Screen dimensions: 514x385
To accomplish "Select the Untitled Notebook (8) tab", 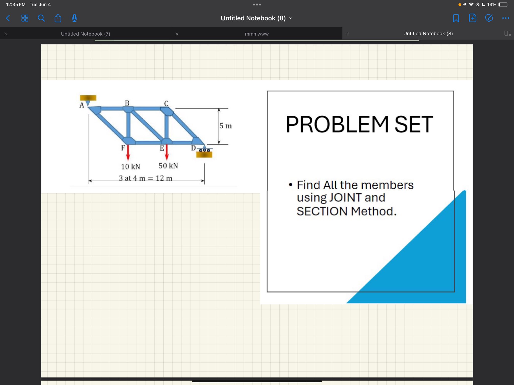I will [x=428, y=33].
